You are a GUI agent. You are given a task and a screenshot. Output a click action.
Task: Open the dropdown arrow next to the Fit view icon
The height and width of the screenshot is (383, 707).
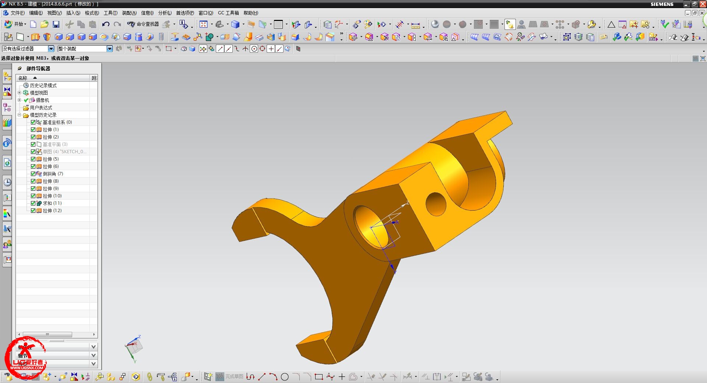pyautogui.click(x=211, y=25)
